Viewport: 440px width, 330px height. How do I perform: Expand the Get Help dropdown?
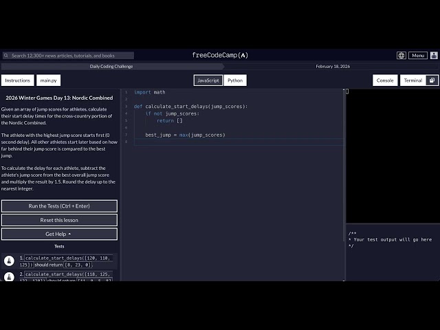click(x=59, y=234)
